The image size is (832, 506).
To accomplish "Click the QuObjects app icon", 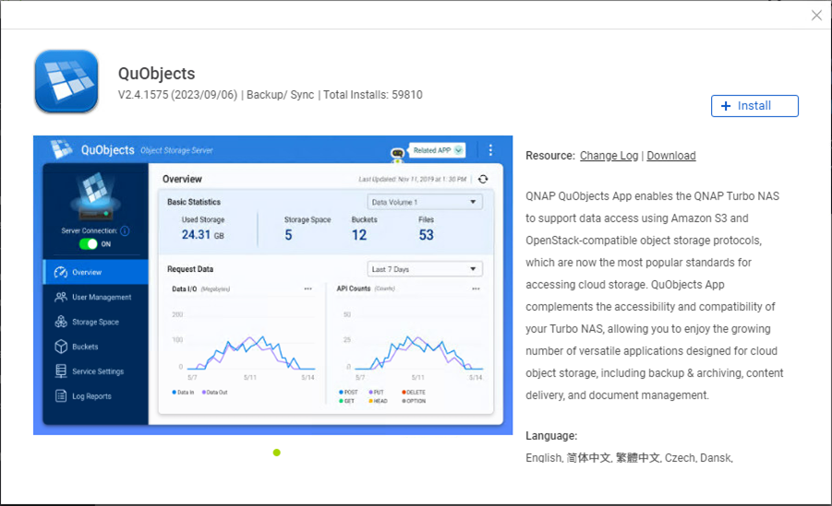I will pyautogui.click(x=66, y=81).
